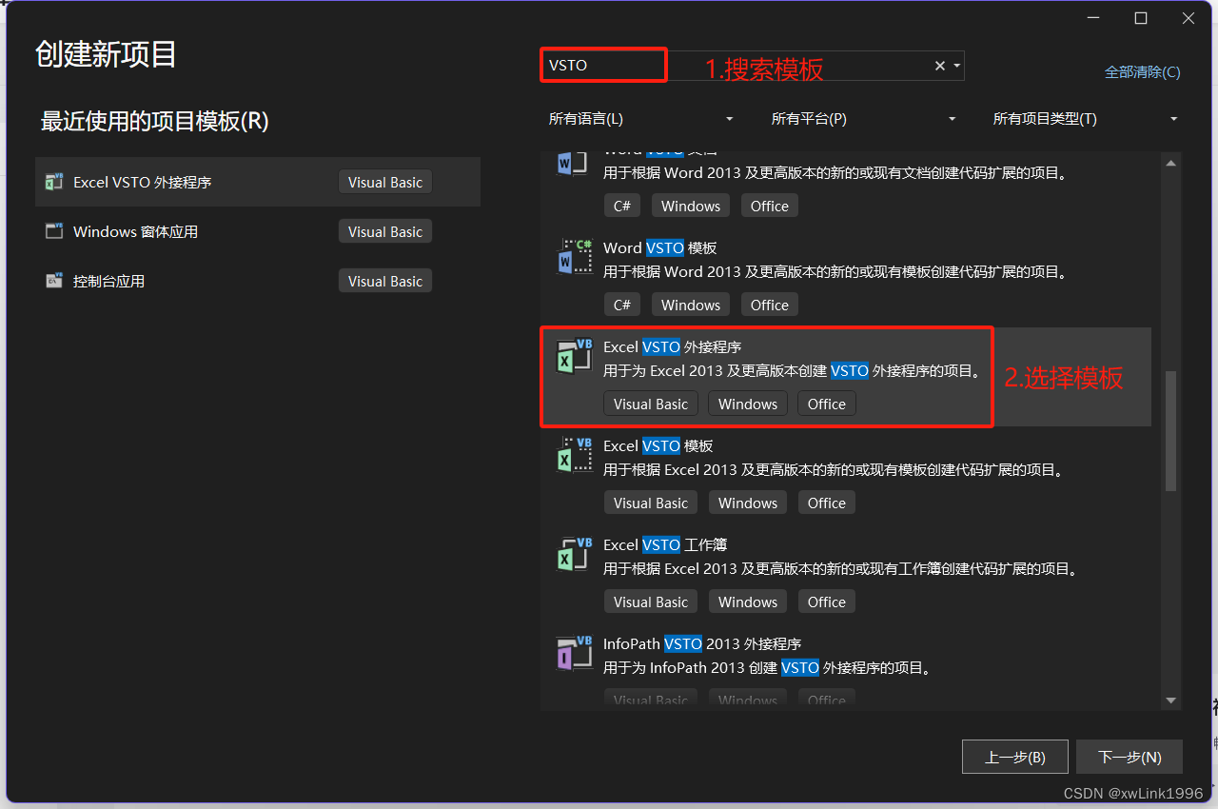Clear the VSTO search with the X

tap(938, 65)
